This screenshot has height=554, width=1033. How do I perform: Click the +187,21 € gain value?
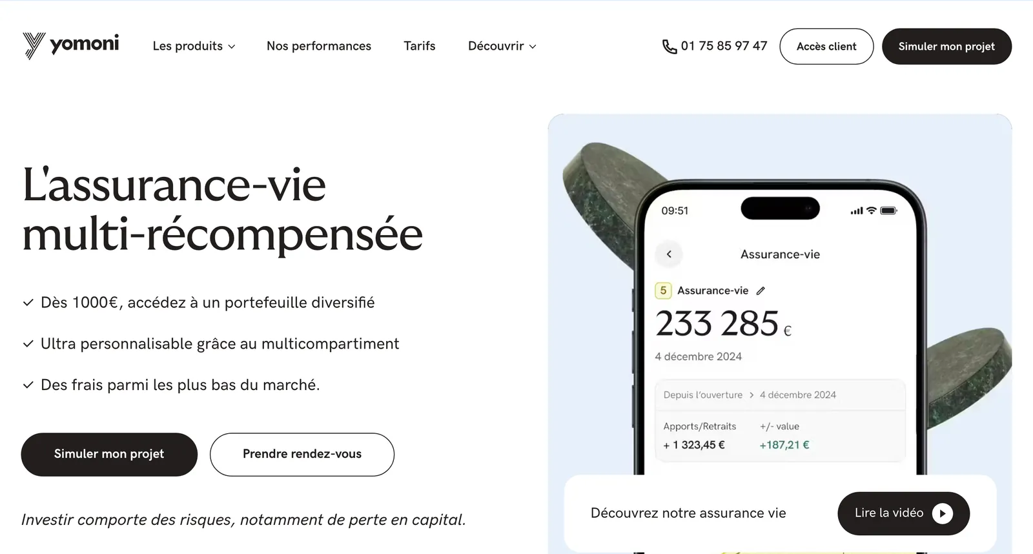click(784, 445)
